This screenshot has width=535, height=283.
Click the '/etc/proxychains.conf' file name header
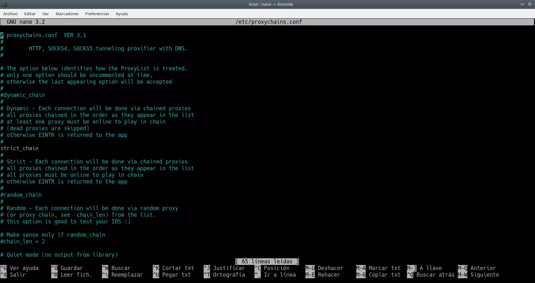click(x=269, y=22)
